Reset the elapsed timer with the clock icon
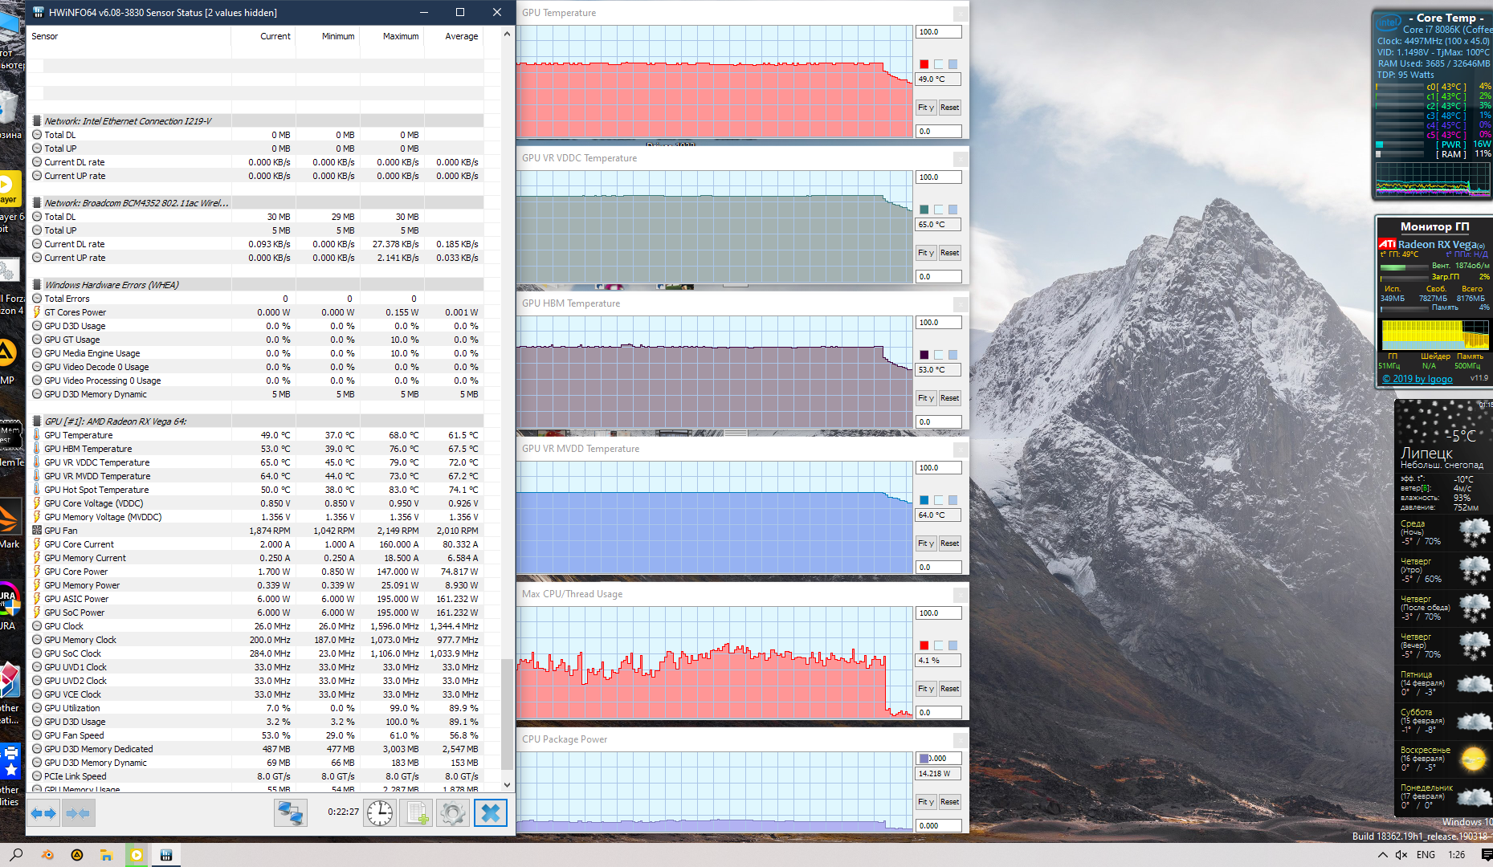The image size is (1493, 867). click(380, 813)
